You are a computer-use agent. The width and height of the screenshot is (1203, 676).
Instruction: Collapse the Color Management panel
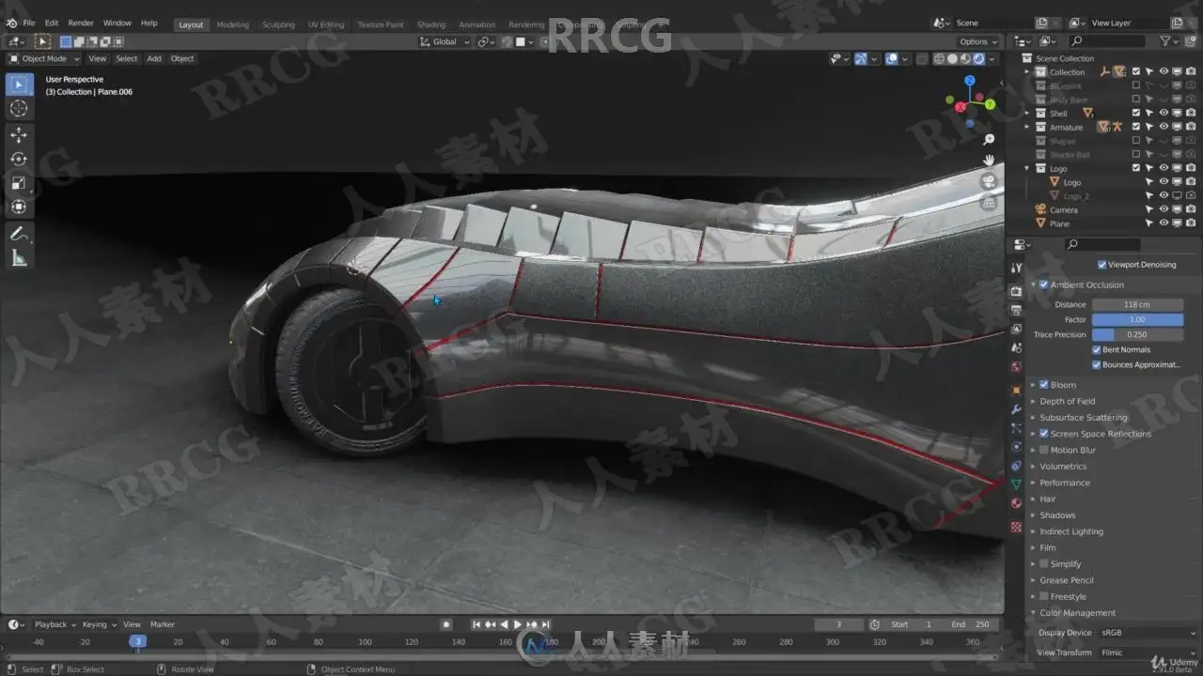coord(1077,613)
